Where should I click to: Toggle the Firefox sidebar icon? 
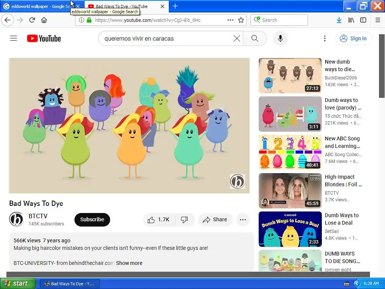pos(363,20)
